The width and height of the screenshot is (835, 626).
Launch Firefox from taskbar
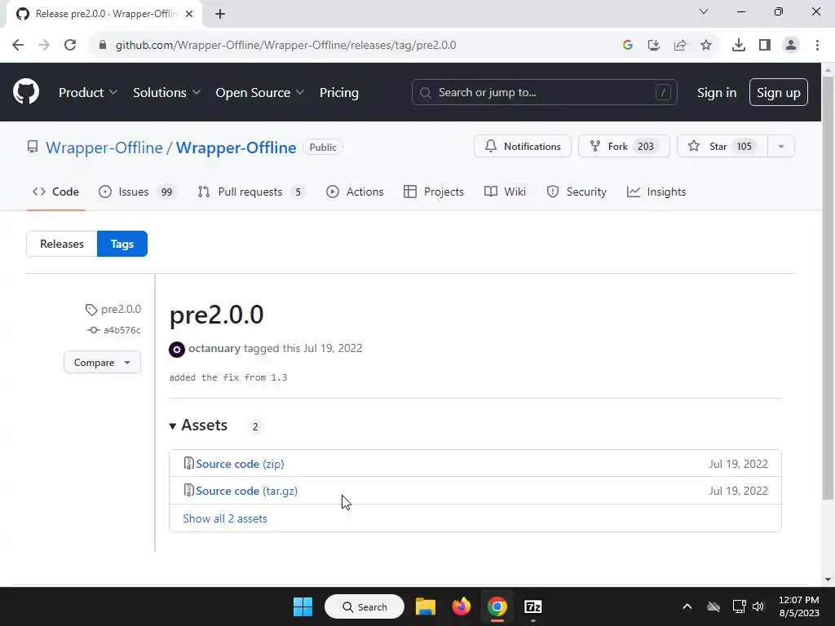coord(462,606)
